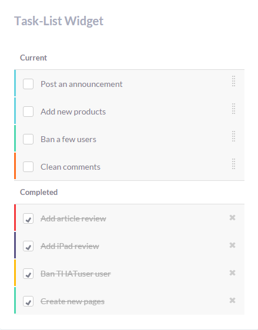This screenshot has width=258, height=330.
Task: Check the Post an announcement checkbox
Action: click(28, 84)
